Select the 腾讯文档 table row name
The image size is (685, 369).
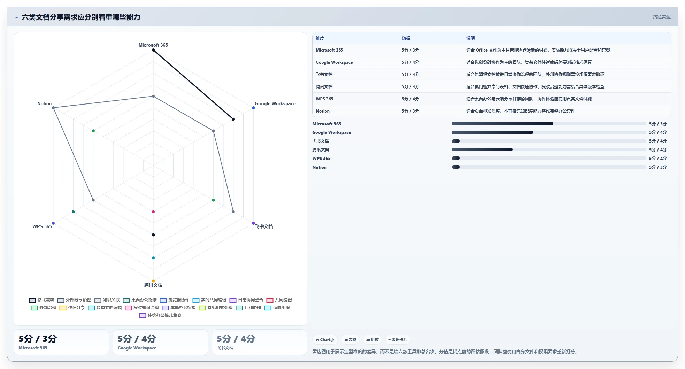click(324, 87)
